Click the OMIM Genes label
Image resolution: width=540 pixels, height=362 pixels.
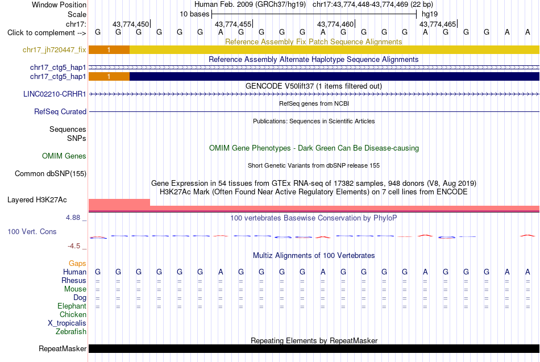click(64, 156)
